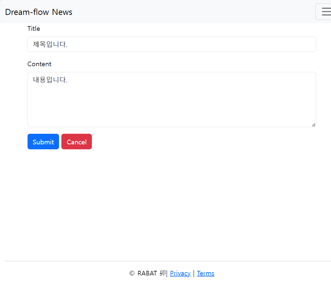Focus the Title input field
331x294 pixels.
(x=171, y=44)
